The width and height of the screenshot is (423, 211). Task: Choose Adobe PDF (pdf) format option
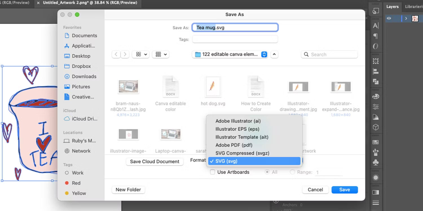click(x=234, y=145)
